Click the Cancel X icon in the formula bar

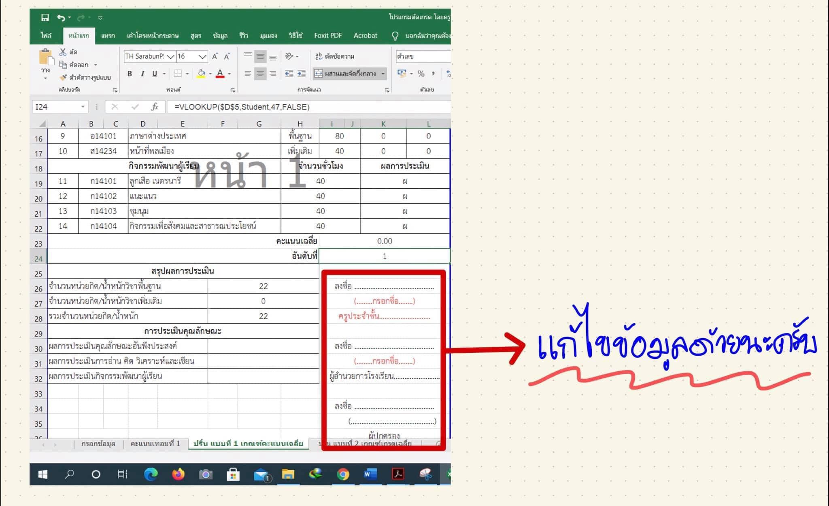click(115, 107)
